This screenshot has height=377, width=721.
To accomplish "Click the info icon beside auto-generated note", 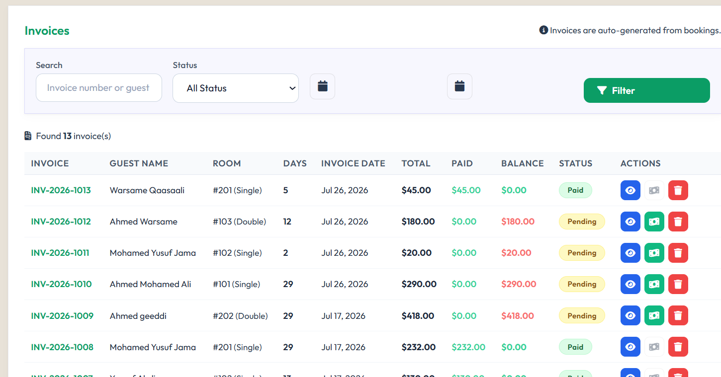I will click(x=543, y=30).
